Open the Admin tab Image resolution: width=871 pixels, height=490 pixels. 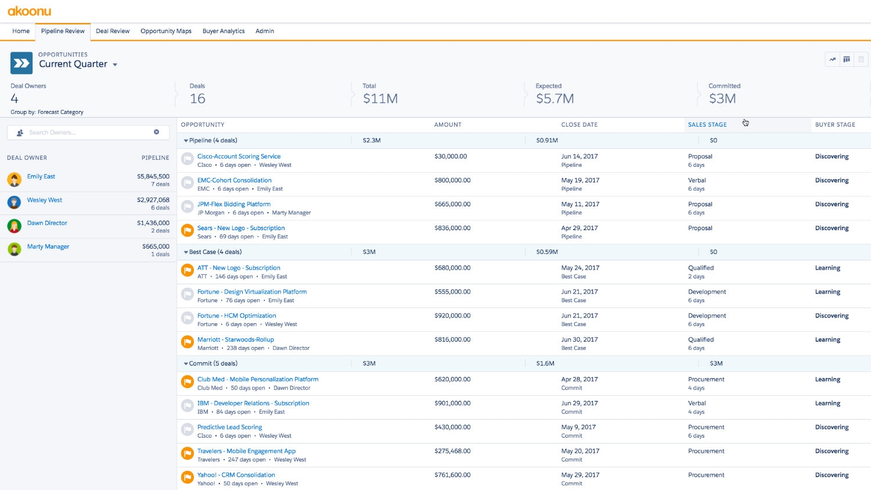click(x=265, y=31)
